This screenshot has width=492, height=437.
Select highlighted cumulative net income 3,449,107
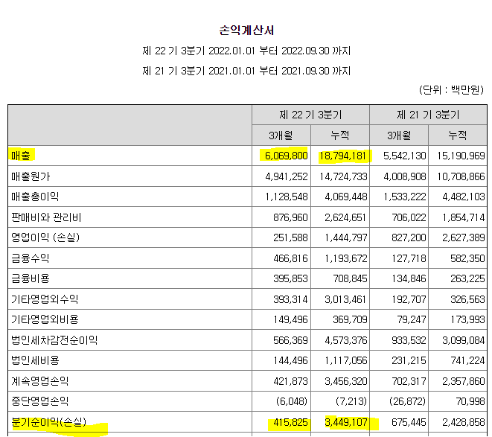click(345, 422)
